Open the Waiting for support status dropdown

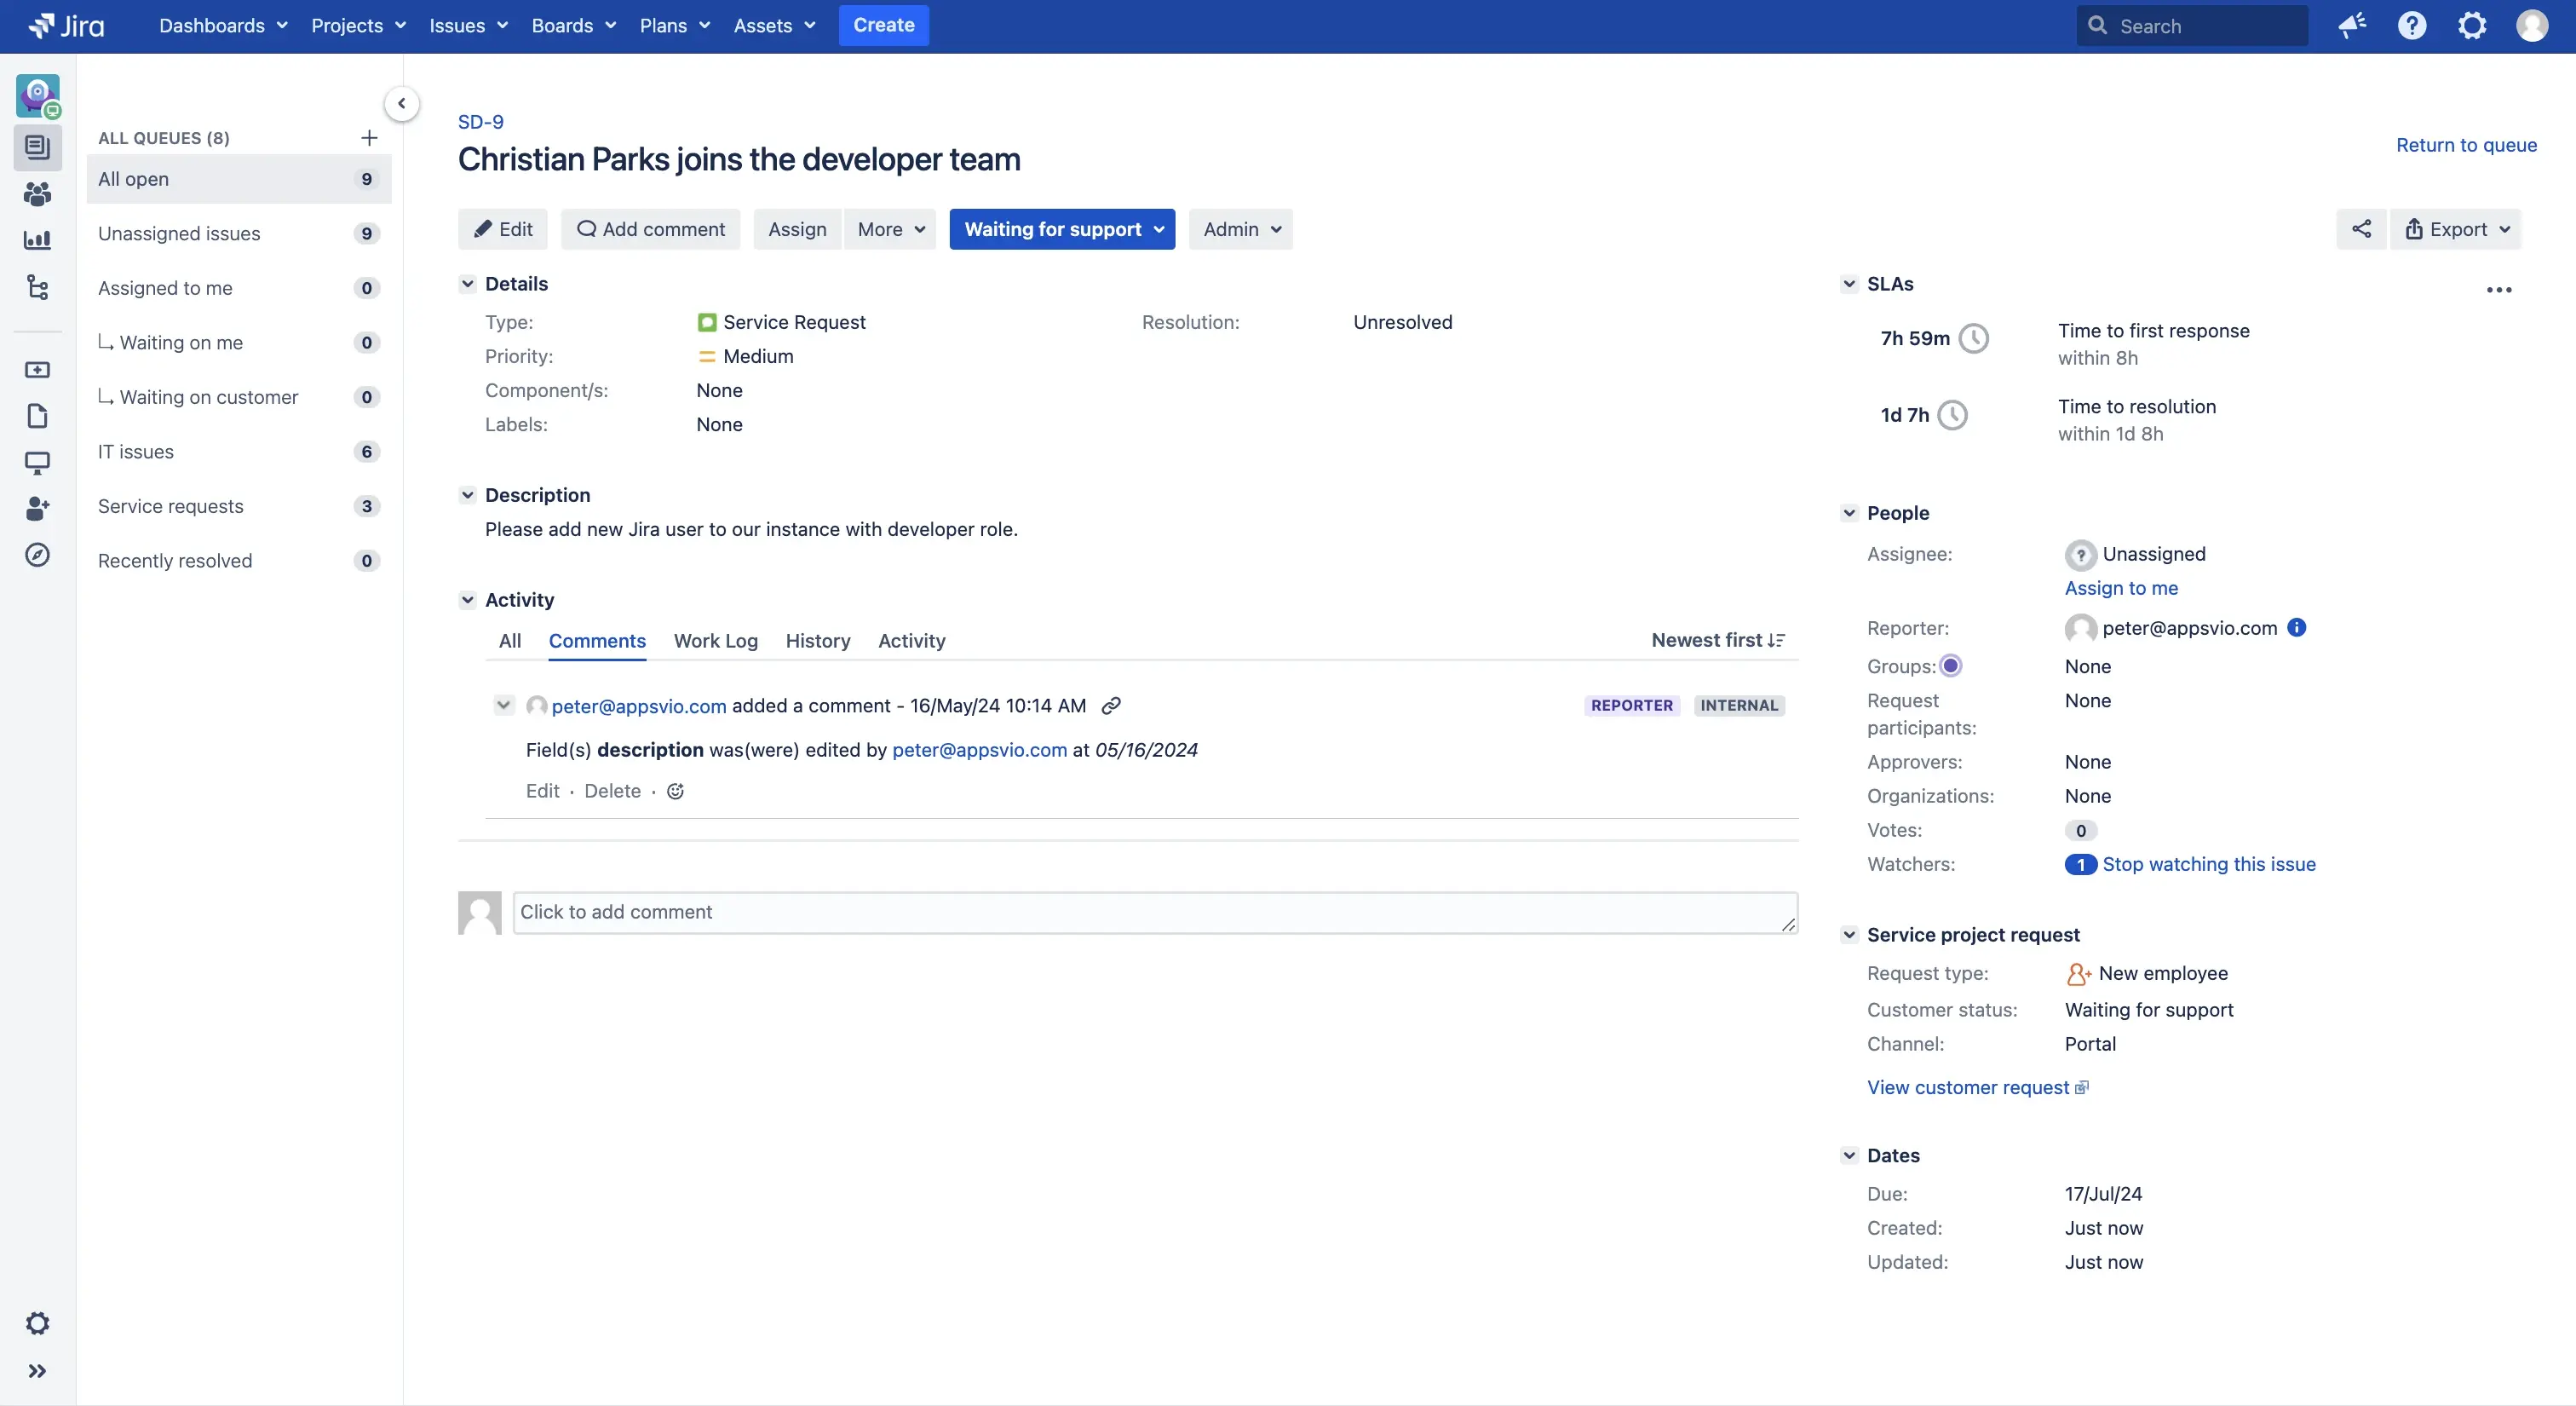[x=1062, y=229]
